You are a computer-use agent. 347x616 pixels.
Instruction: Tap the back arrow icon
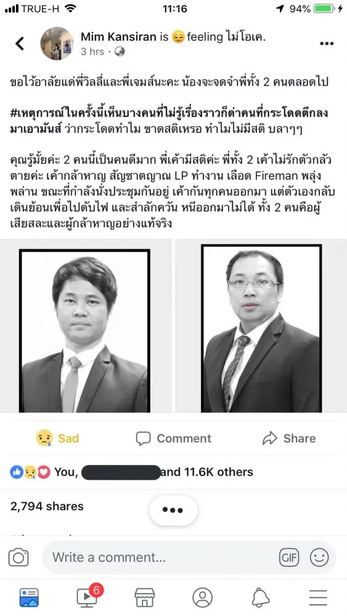click(20, 44)
